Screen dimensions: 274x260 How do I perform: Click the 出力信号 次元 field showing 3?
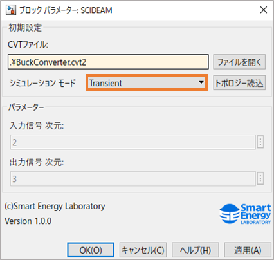[x=133, y=179]
